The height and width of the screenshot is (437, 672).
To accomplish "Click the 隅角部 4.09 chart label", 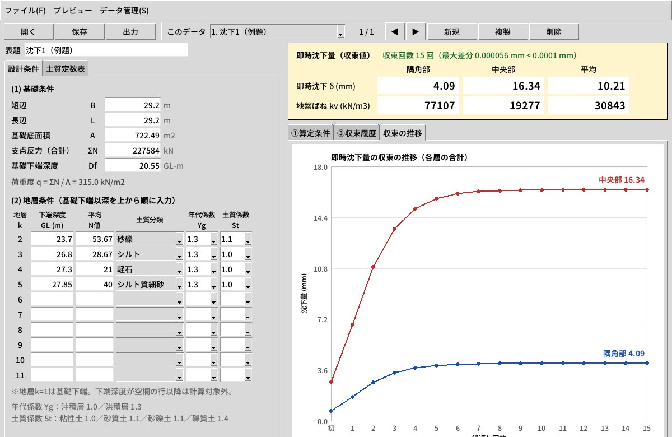I will (624, 354).
